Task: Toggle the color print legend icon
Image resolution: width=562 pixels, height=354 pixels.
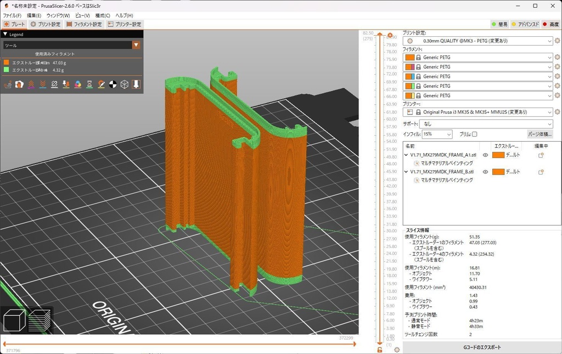Action: tap(77, 84)
